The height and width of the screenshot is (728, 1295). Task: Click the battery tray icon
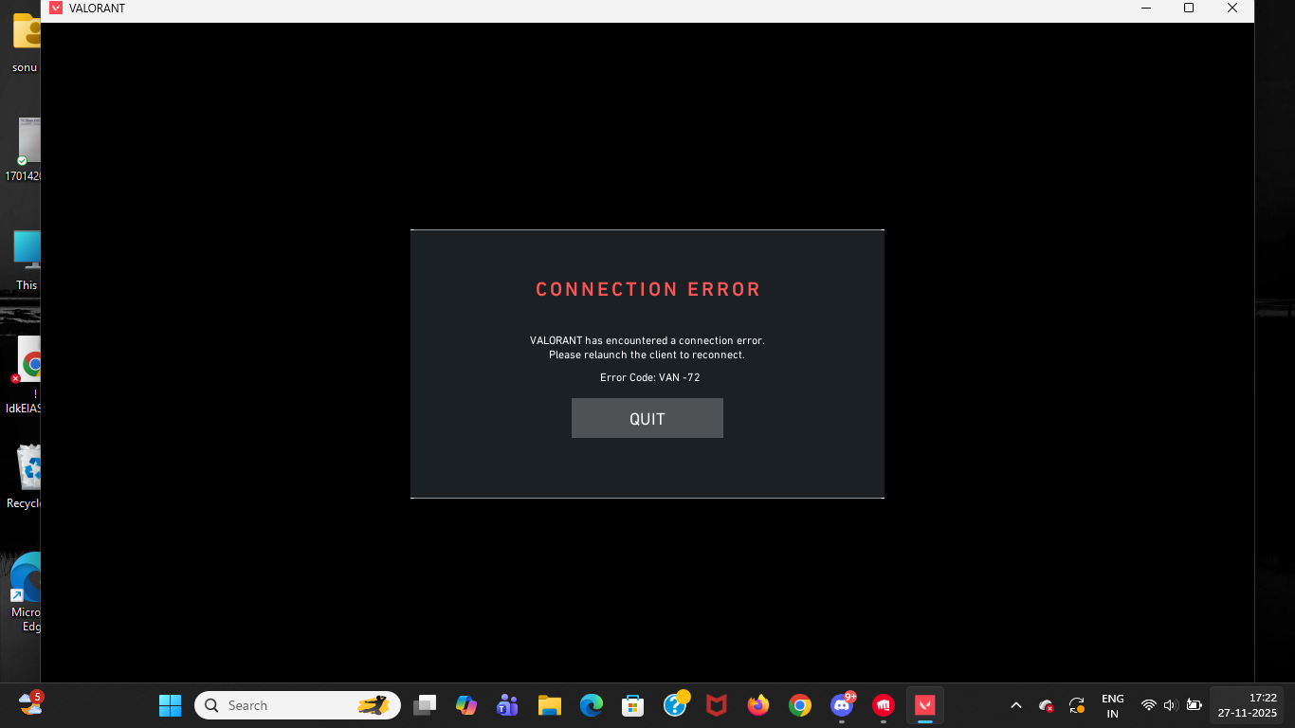pyautogui.click(x=1195, y=705)
